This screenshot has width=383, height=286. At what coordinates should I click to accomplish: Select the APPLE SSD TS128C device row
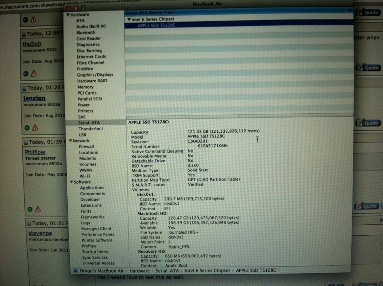[x=156, y=25]
